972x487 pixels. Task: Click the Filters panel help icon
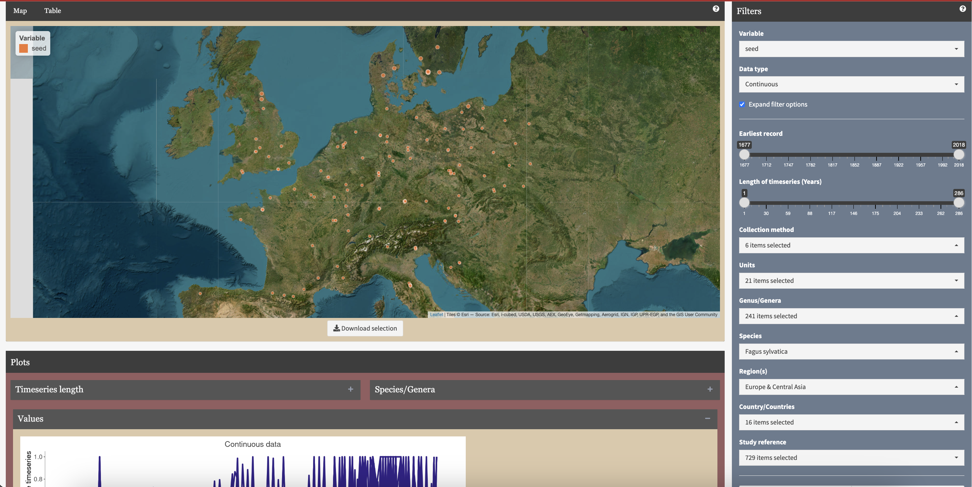pos(962,9)
